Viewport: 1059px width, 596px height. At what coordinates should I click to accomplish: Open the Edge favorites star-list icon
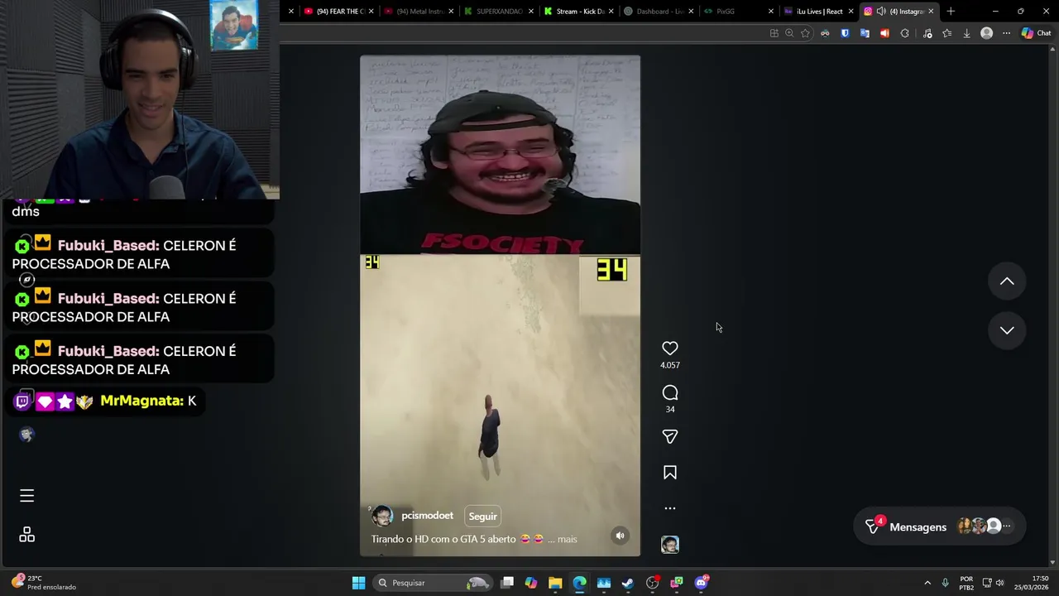(x=946, y=33)
